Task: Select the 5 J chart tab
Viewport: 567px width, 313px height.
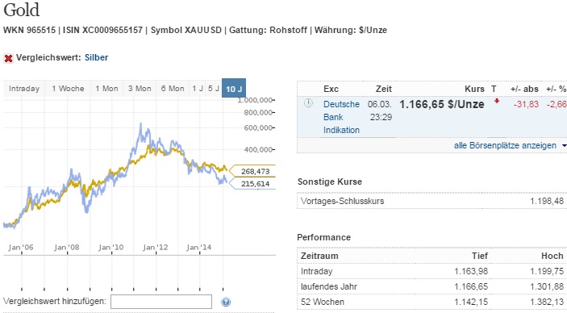Action: point(214,89)
